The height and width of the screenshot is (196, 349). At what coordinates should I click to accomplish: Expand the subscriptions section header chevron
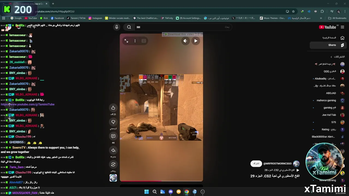click(331, 57)
